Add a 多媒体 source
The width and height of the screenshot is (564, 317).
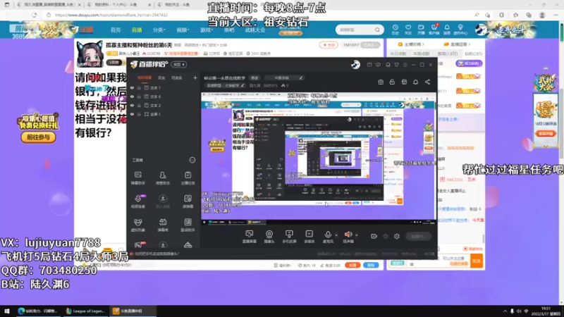click(x=309, y=237)
